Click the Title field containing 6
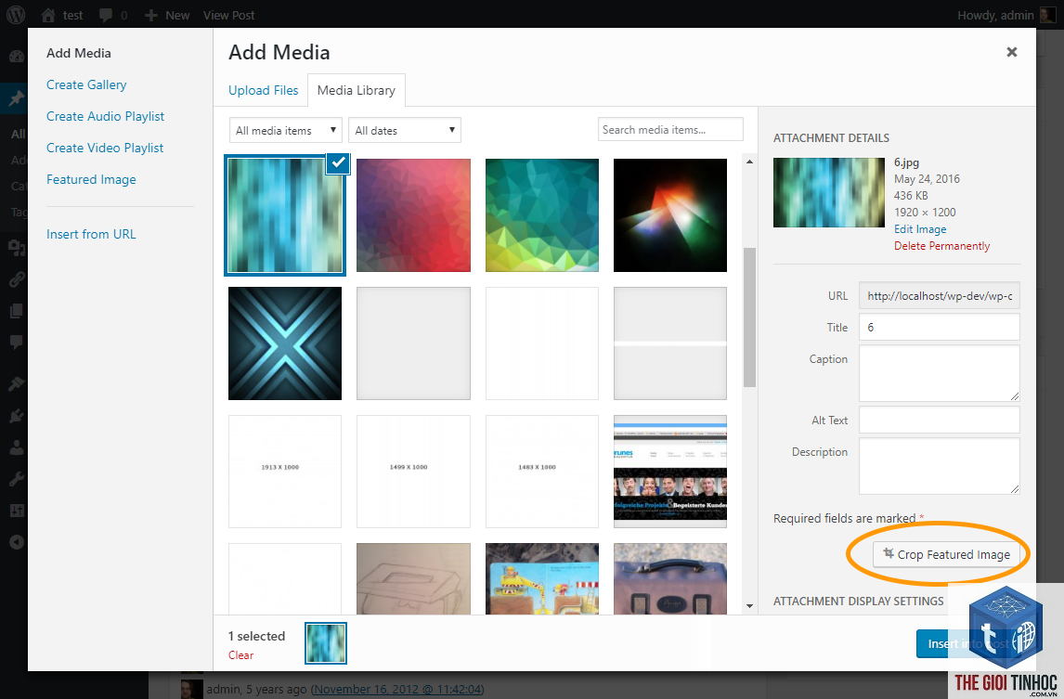Viewport: 1064px width, 699px height. [x=940, y=327]
